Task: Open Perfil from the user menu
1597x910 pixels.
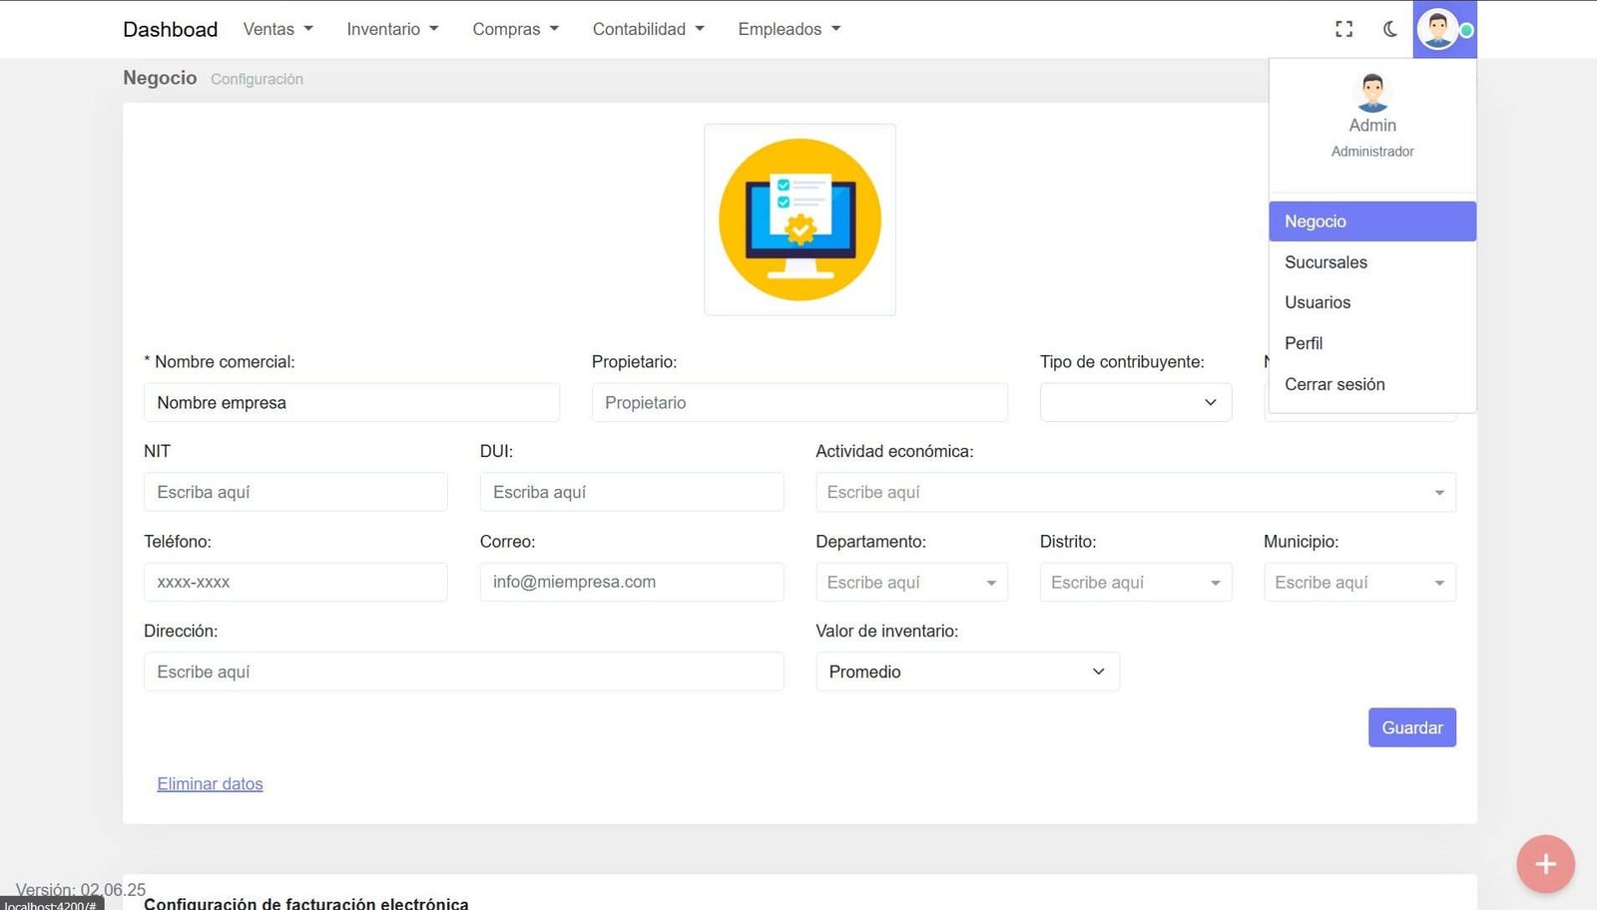Action: point(1304,343)
